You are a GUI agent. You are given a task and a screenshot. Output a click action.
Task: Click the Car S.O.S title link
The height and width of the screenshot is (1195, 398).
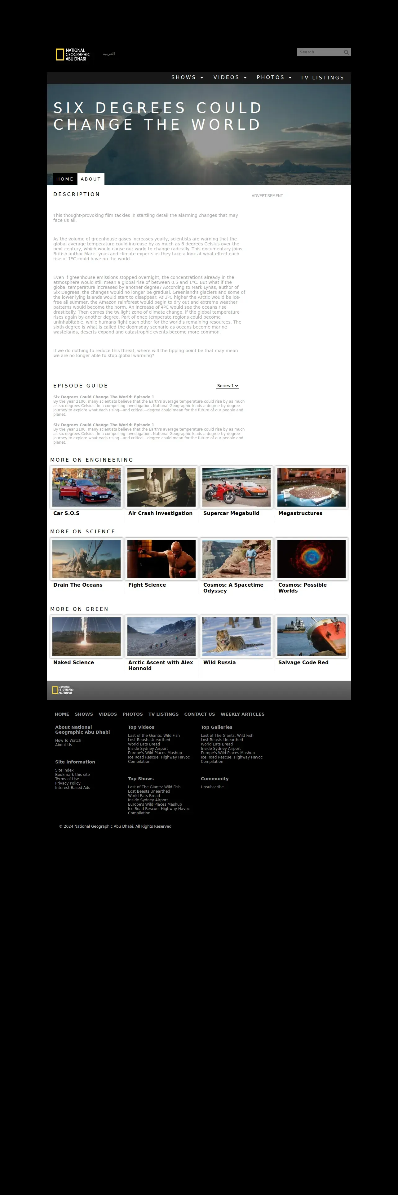[x=66, y=513]
